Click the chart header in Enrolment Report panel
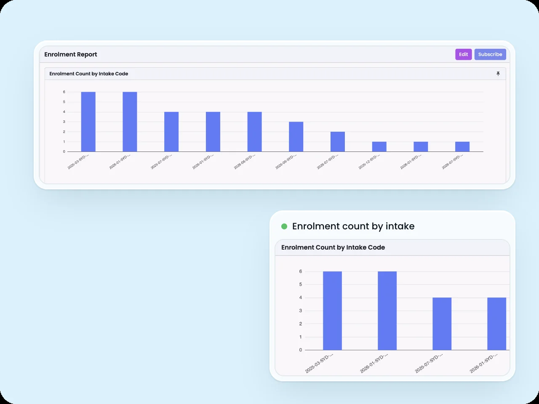 pyautogui.click(x=275, y=74)
